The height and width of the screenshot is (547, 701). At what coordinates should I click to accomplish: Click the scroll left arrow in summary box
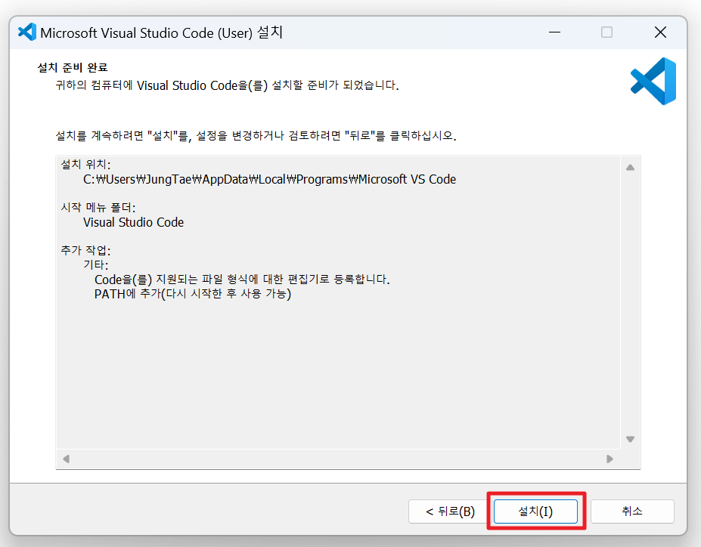[66, 459]
